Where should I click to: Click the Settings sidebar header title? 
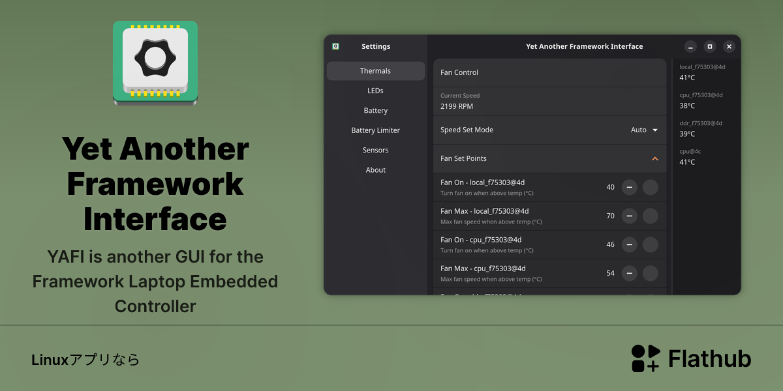click(x=376, y=46)
